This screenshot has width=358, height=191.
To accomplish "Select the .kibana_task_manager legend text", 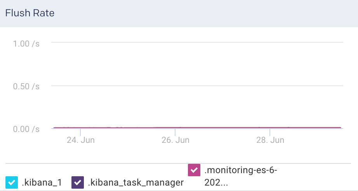I will (136, 182).
